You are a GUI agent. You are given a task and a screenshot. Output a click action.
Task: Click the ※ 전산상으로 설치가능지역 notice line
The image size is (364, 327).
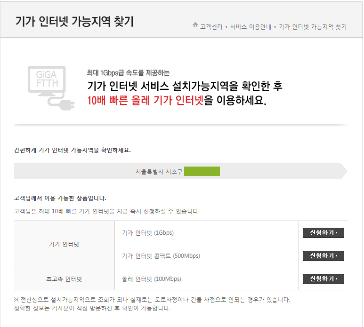tap(152, 300)
